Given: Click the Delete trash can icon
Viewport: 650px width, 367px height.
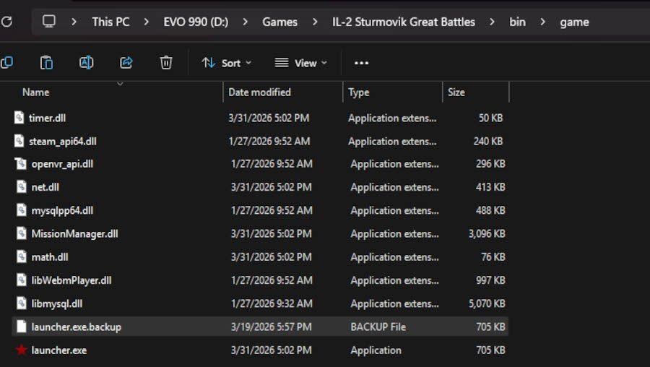Looking at the screenshot, I should [x=166, y=63].
